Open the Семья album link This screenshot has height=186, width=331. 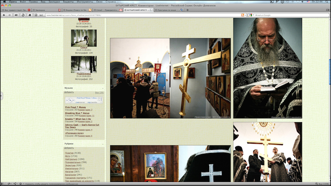(84, 48)
